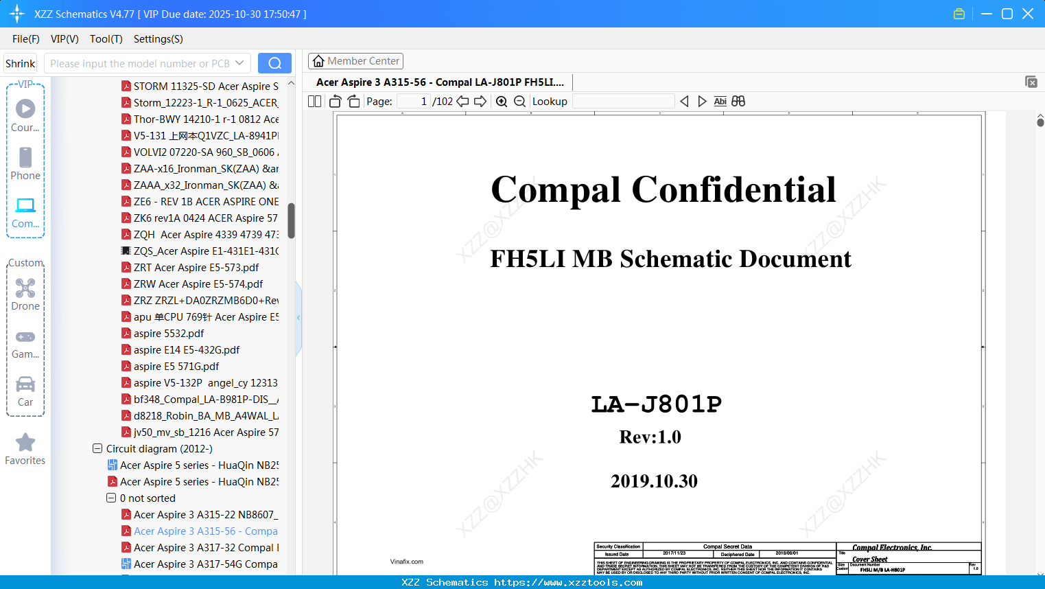Click the document panel pop-out icon

pos(1031,82)
